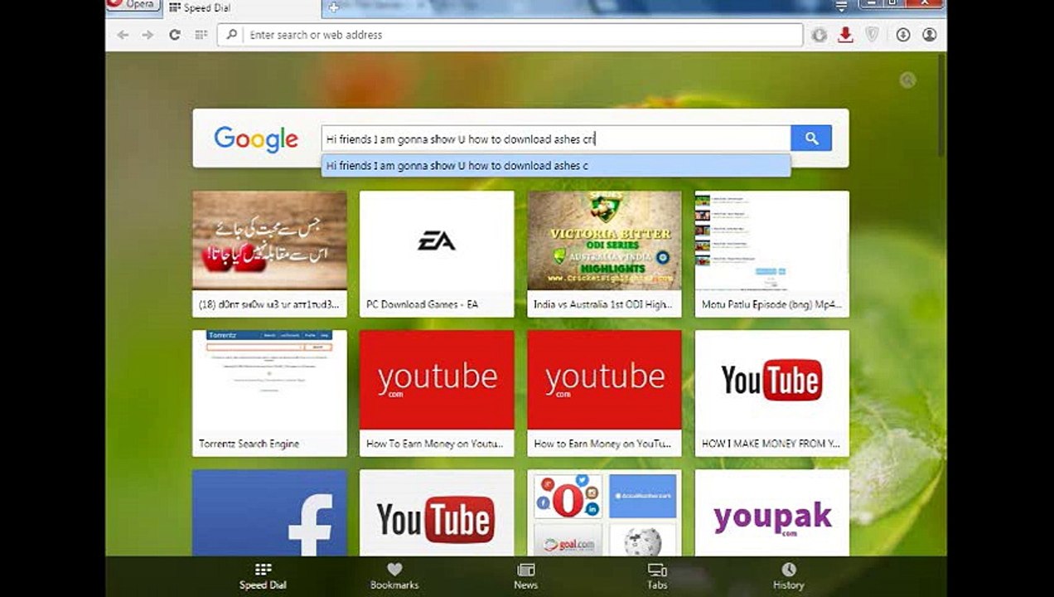Screen dimensions: 1054x597
Task: Open the user account profile icon
Action: pos(929,35)
